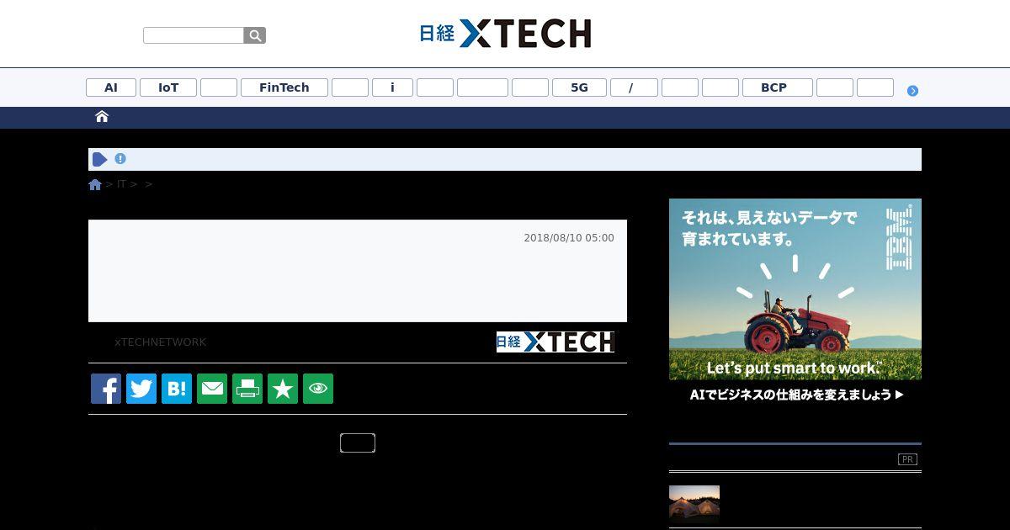
Task: Go home via navy bar house icon
Action: (102, 117)
